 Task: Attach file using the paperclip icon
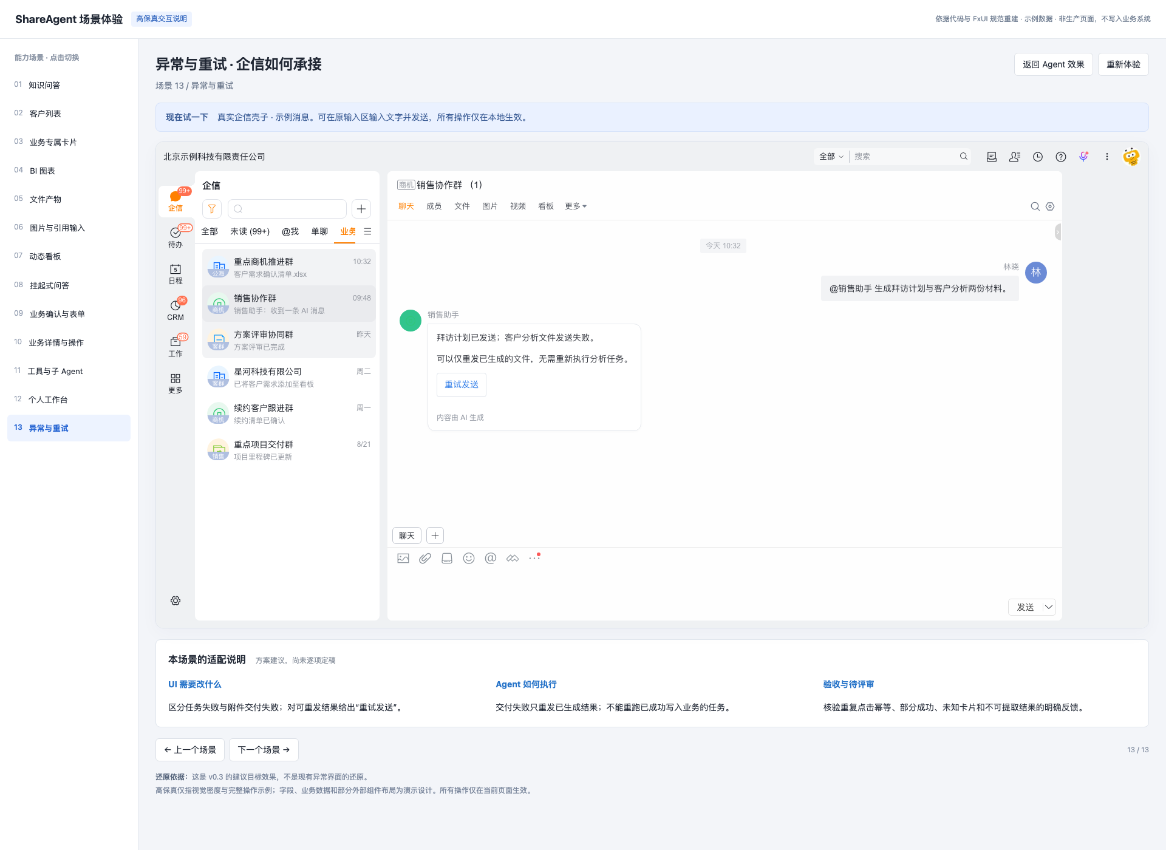(x=425, y=558)
